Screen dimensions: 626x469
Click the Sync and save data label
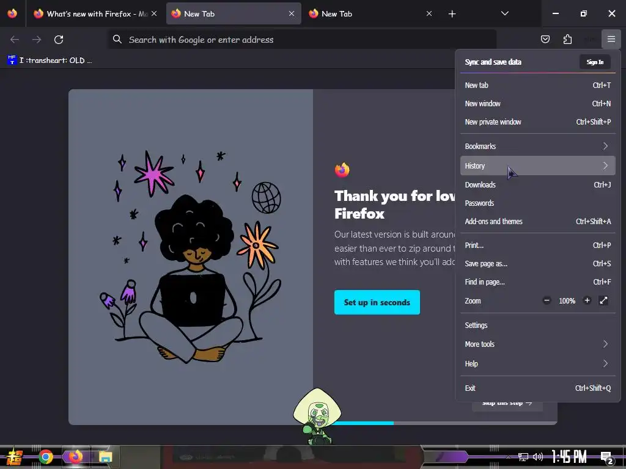(493, 62)
